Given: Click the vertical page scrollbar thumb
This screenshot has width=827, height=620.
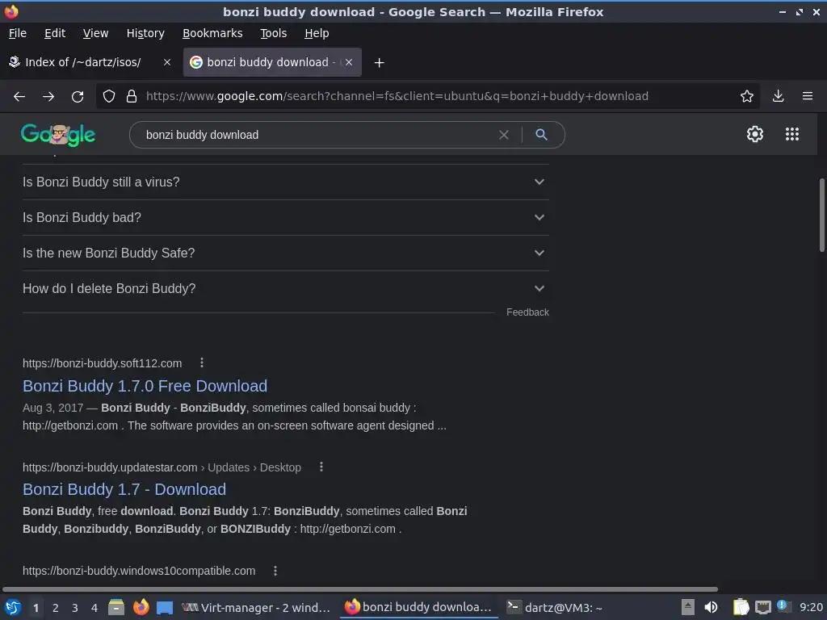Looking at the screenshot, I should [x=821, y=215].
